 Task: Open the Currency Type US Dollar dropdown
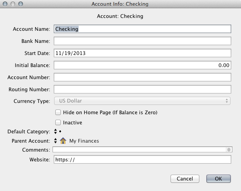142,101
